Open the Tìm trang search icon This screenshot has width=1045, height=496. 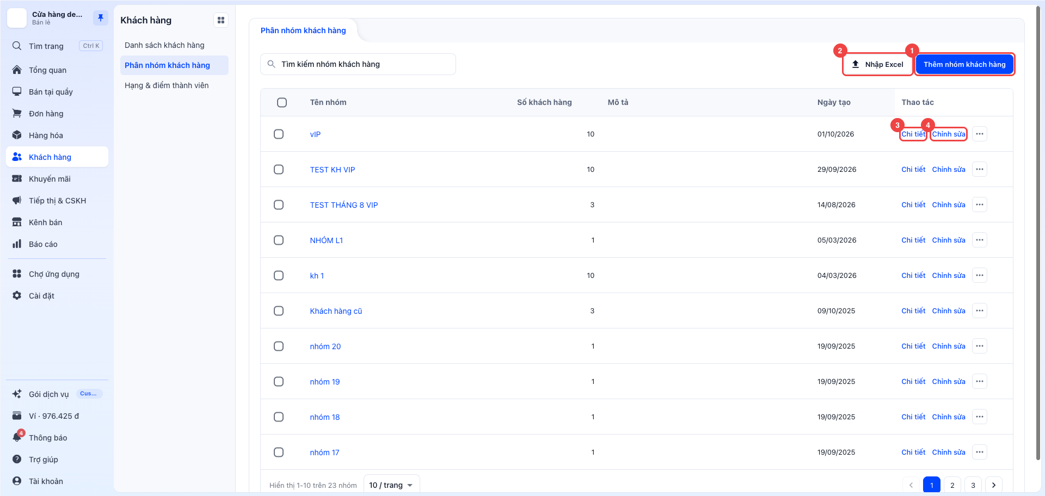tap(17, 46)
